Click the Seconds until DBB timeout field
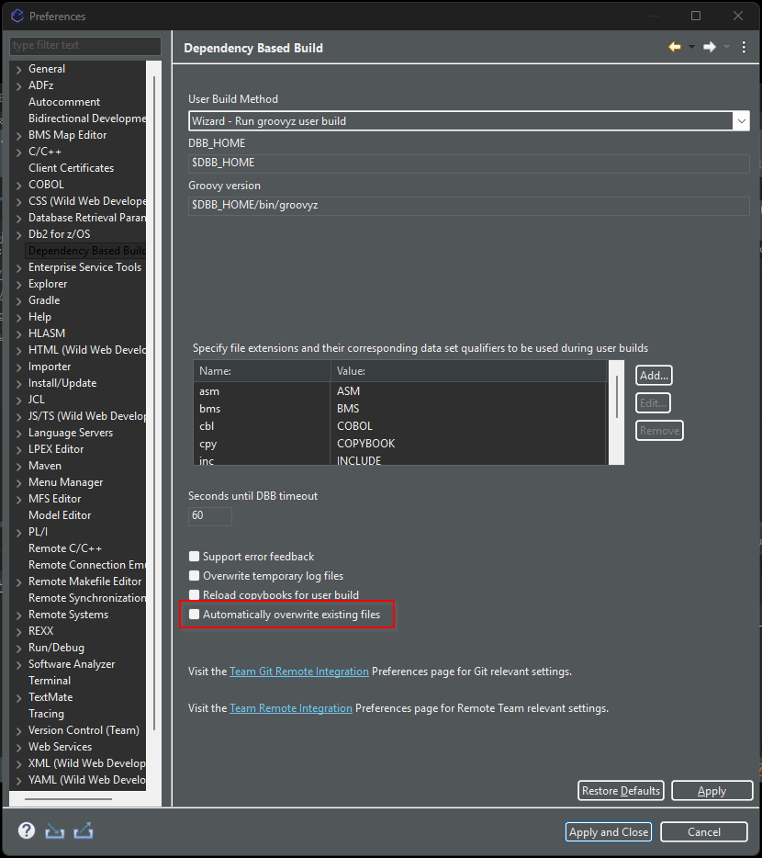Viewport: 762px width, 858px height. pos(210,515)
